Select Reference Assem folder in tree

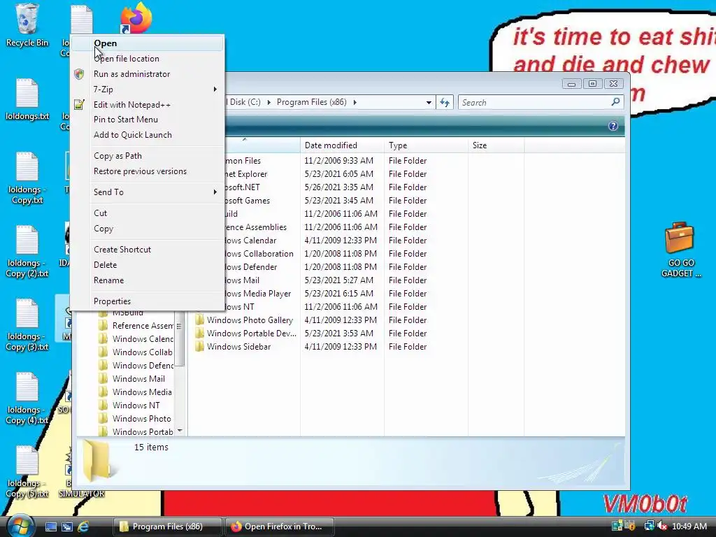coord(143,326)
